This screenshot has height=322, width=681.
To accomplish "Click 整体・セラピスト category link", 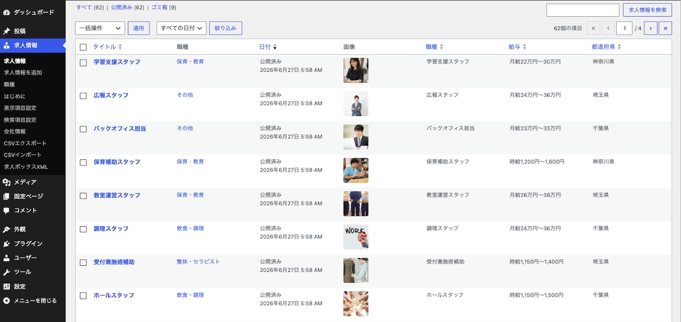I will (198, 262).
